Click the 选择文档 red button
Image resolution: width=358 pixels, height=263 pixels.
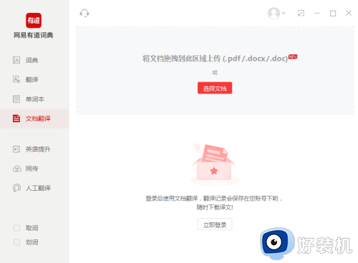point(215,88)
